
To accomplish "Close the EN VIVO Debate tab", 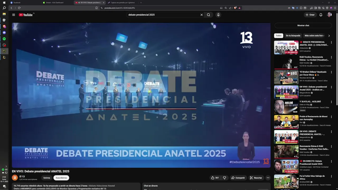I will click(x=104, y=3).
